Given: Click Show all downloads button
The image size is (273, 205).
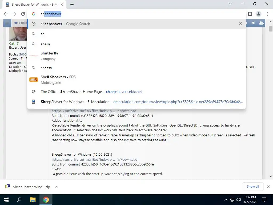Looking at the screenshot, I should [x=253, y=187].
